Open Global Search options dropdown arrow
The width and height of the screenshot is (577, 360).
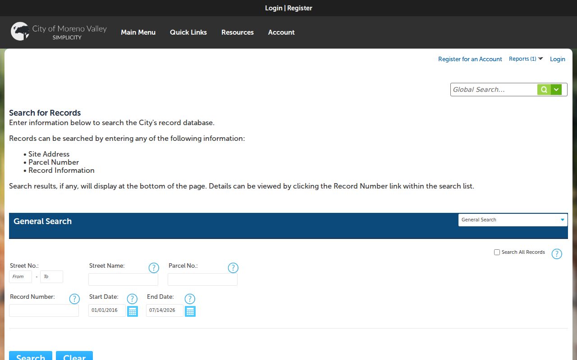[x=556, y=90]
